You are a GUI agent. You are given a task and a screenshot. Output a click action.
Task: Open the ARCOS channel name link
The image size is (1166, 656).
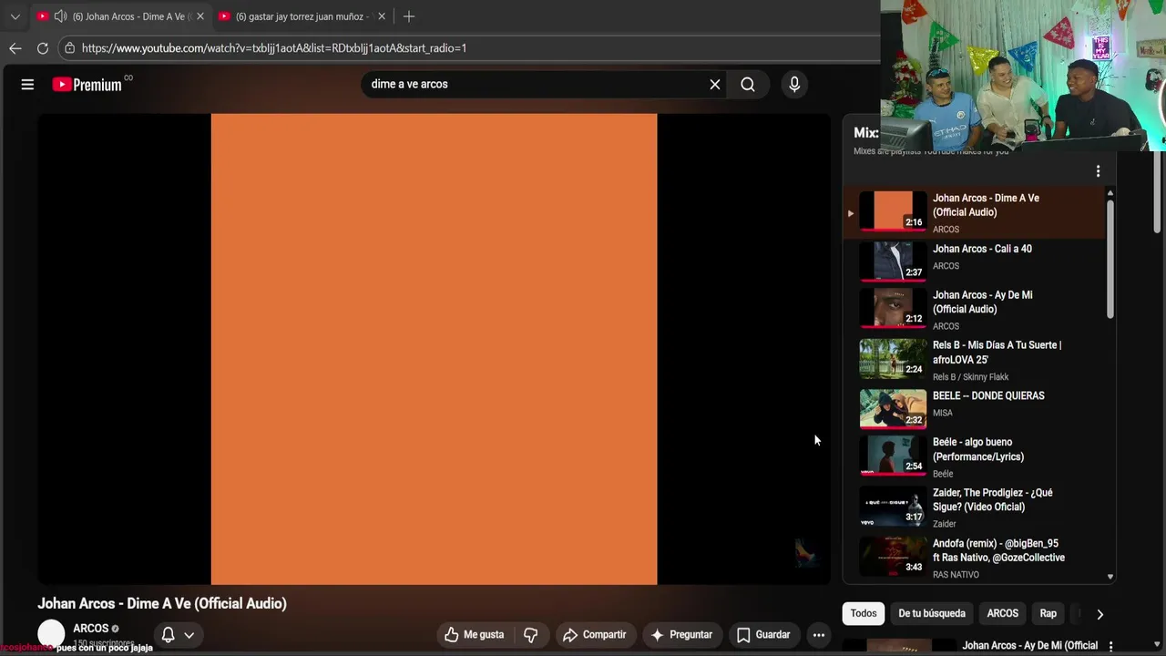(x=91, y=629)
